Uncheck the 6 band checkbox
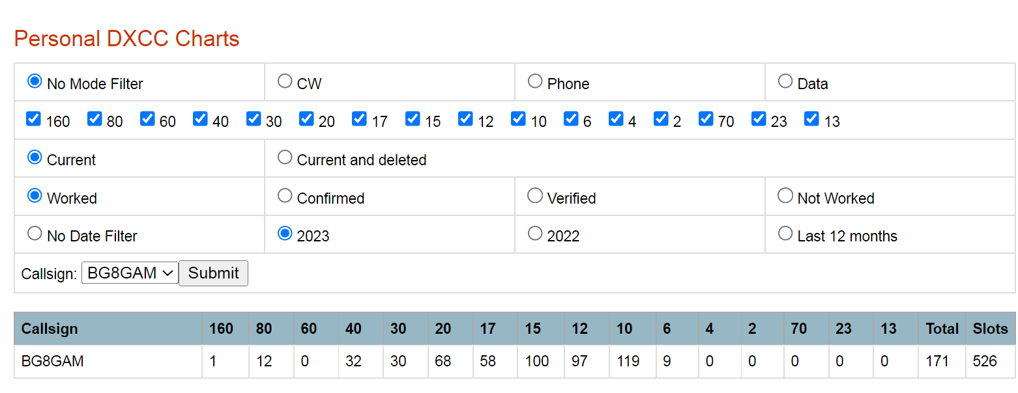 (x=571, y=119)
